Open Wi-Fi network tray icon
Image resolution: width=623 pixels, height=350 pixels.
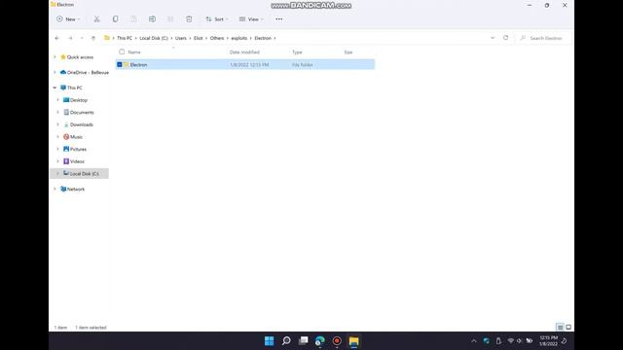coord(510,341)
